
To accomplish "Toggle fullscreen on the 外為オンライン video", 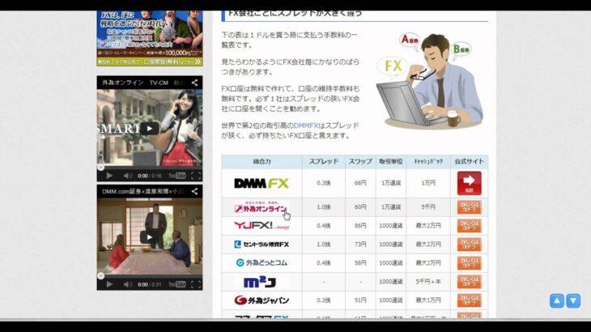I will click(x=195, y=176).
